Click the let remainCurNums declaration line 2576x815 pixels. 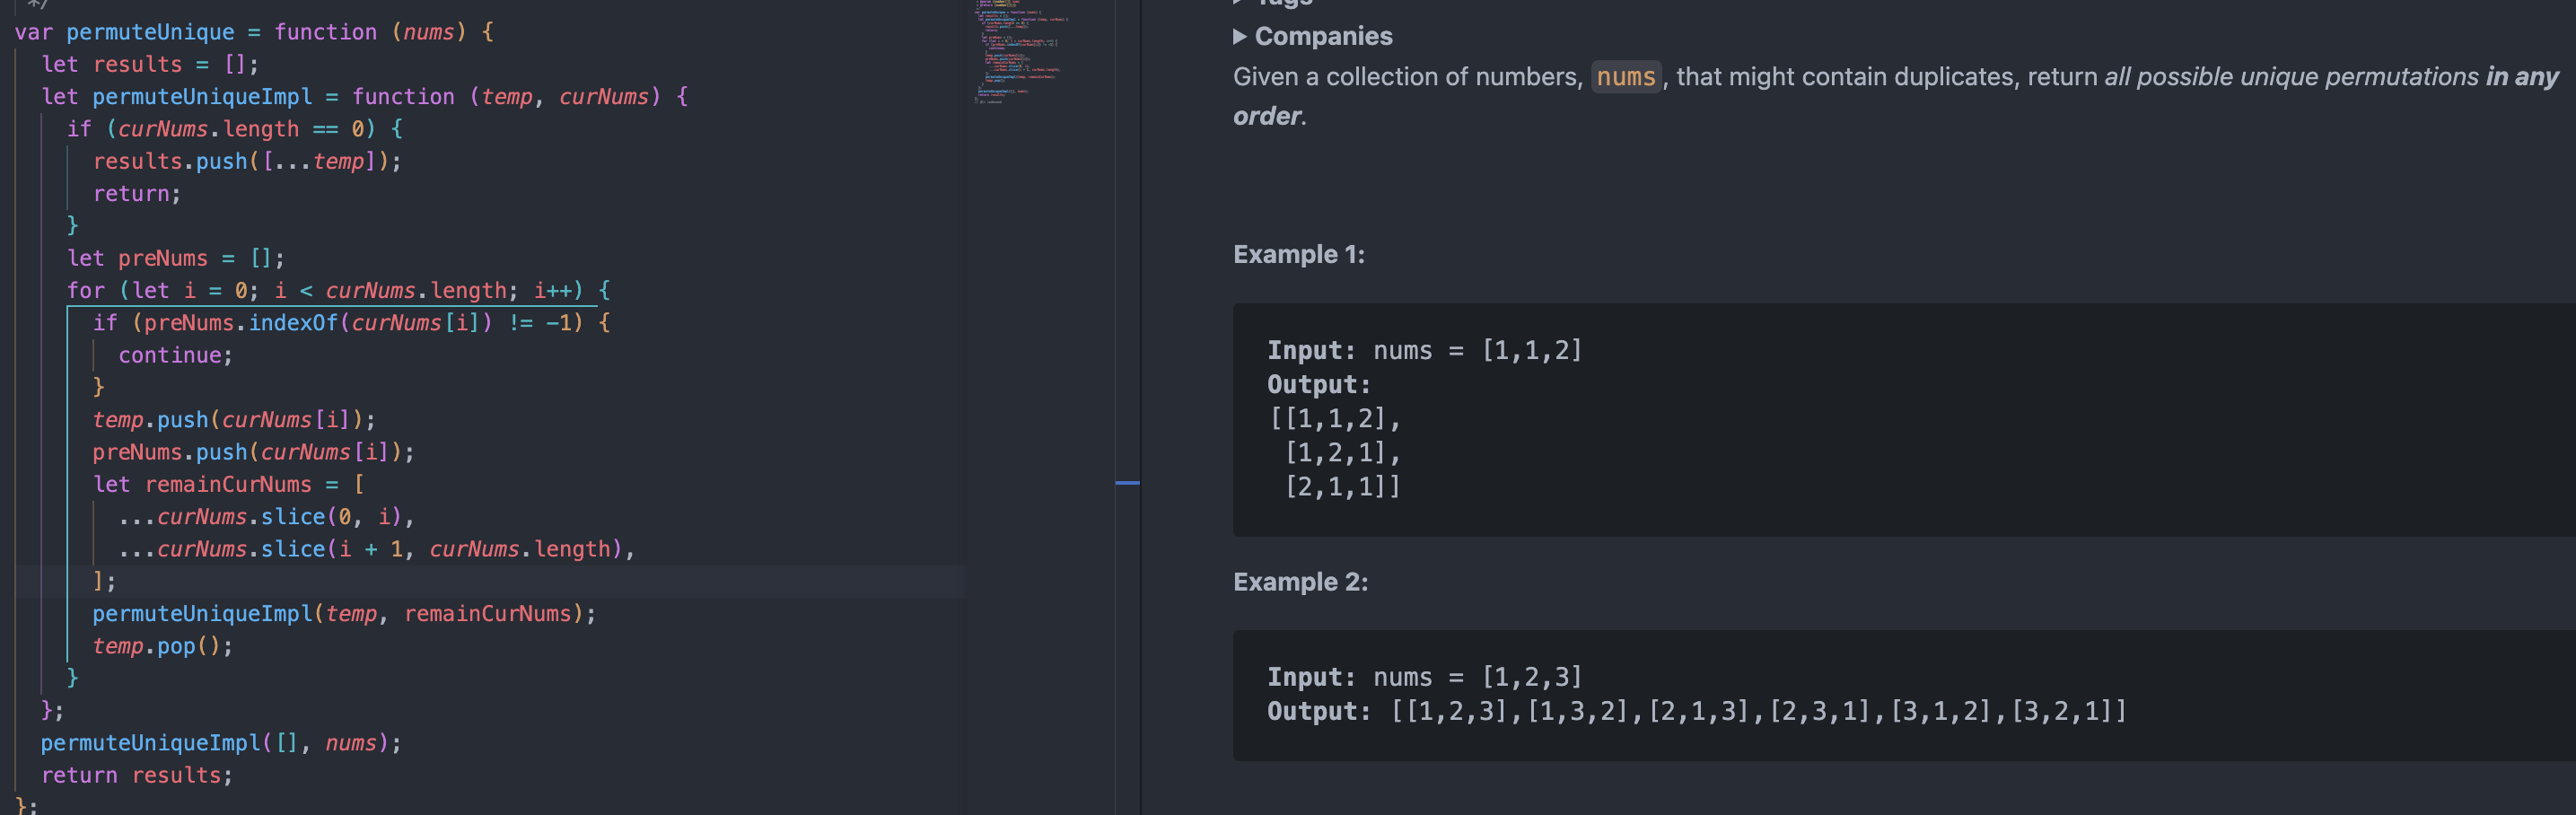click(x=228, y=484)
